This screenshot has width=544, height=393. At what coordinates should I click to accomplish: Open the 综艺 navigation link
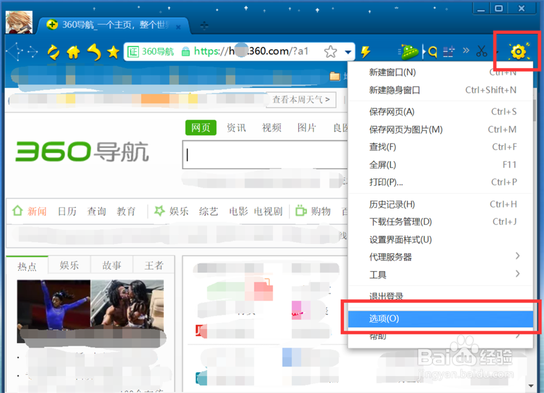(208, 211)
